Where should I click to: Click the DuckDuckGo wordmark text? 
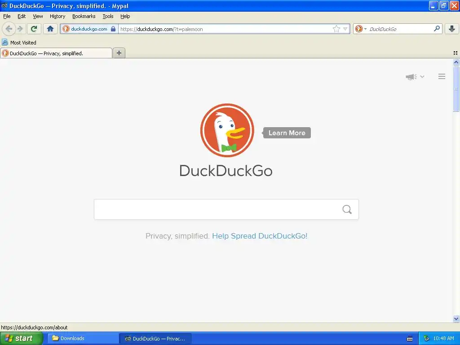click(x=226, y=171)
